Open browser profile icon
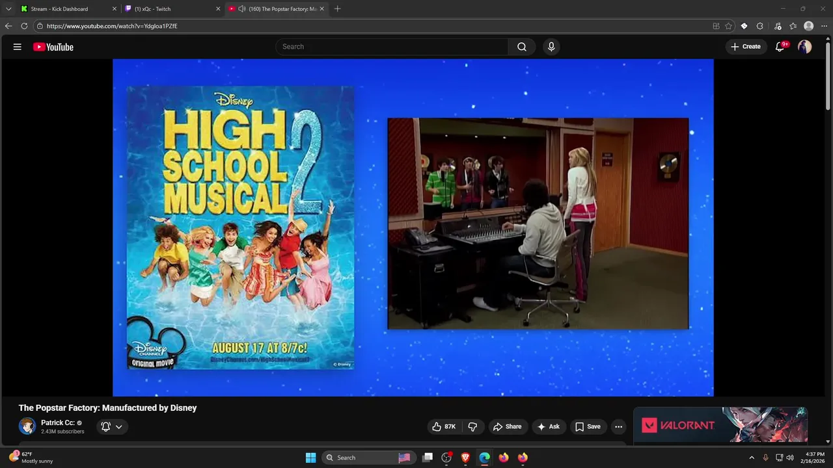 pyautogui.click(x=809, y=26)
